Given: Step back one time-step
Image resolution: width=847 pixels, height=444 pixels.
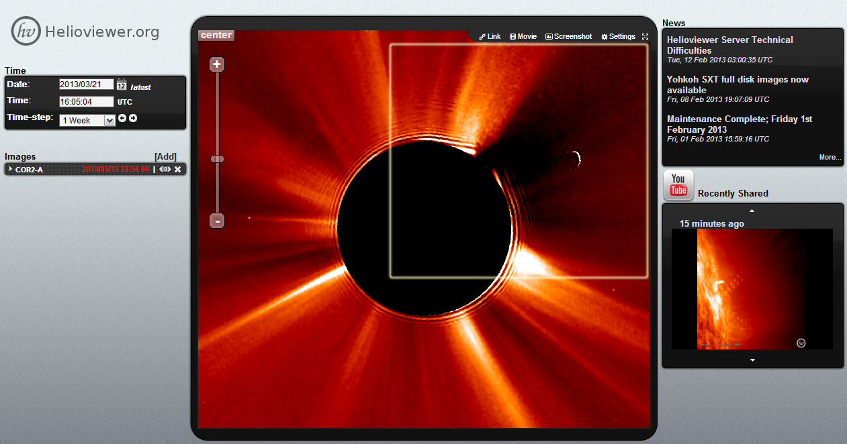Looking at the screenshot, I should coord(122,118).
